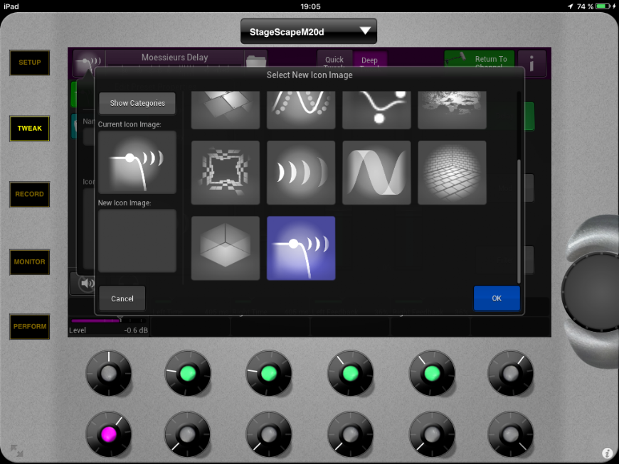Image resolution: width=619 pixels, height=464 pixels.
Task: Pick the hexagonal cube icon image
Action: pyautogui.click(x=226, y=249)
